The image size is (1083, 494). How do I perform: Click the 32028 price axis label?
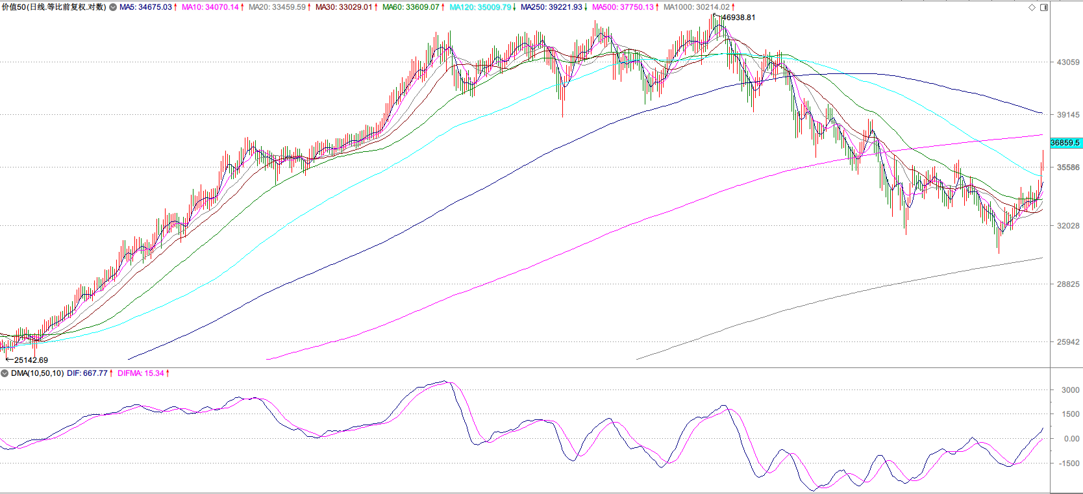tap(1068, 226)
